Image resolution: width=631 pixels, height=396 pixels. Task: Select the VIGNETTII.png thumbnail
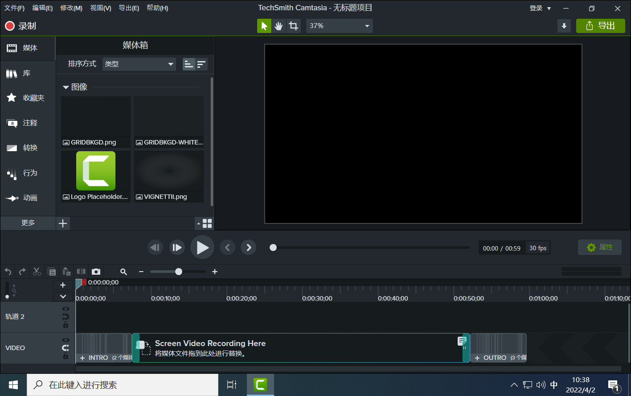[169, 176]
